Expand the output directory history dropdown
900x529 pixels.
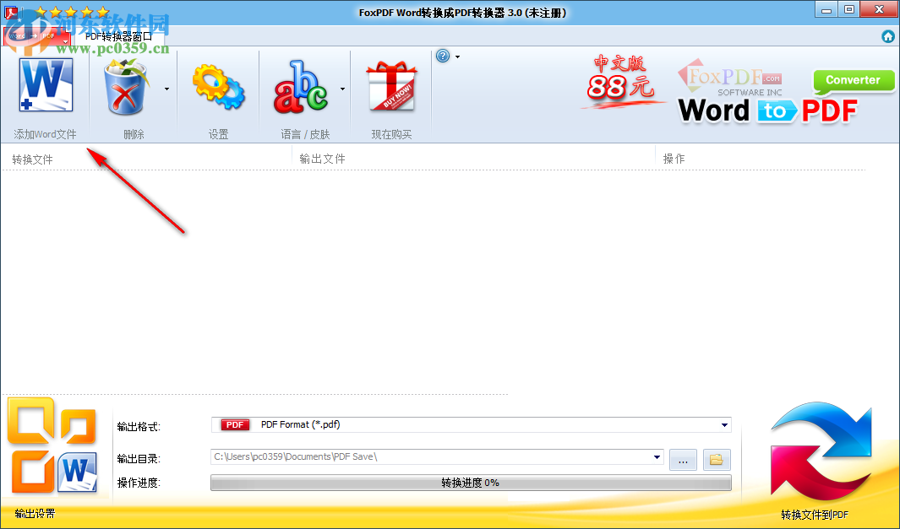coord(658,458)
